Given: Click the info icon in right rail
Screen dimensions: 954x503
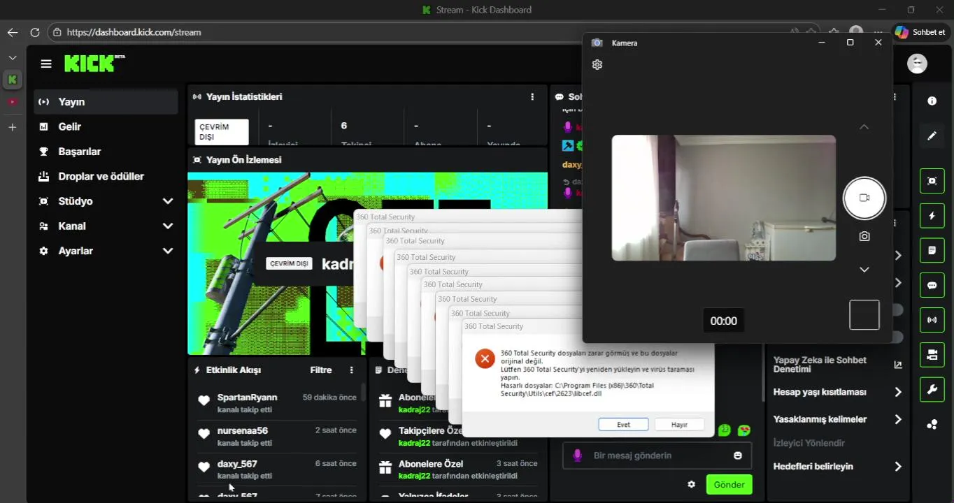Looking at the screenshot, I should pos(932,101).
